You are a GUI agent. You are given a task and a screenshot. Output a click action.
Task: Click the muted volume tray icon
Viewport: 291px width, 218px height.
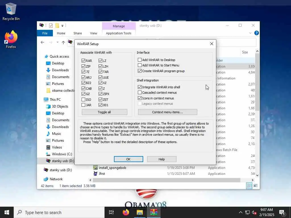[x=254, y=212]
